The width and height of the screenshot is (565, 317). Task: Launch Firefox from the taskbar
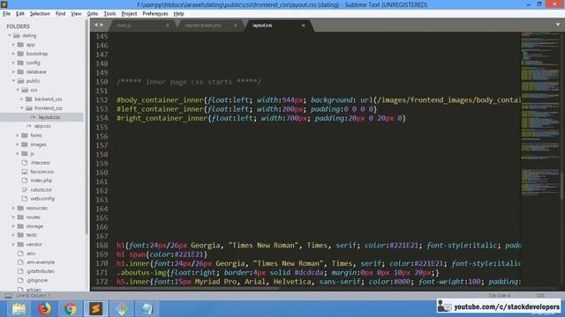(x=45, y=309)
